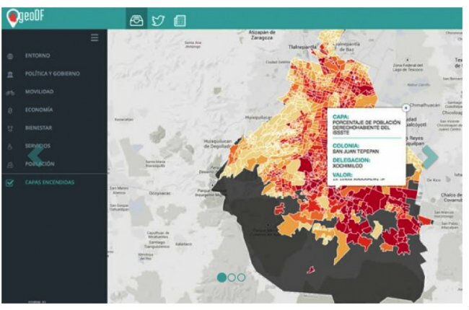Open the document notes icon in header
The image size is (469, 310).
180,20
